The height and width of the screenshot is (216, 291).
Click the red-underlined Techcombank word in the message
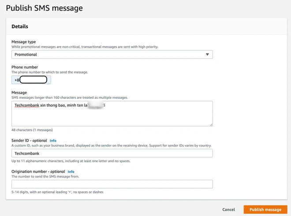pyautogui.click(x=27, y=106)
